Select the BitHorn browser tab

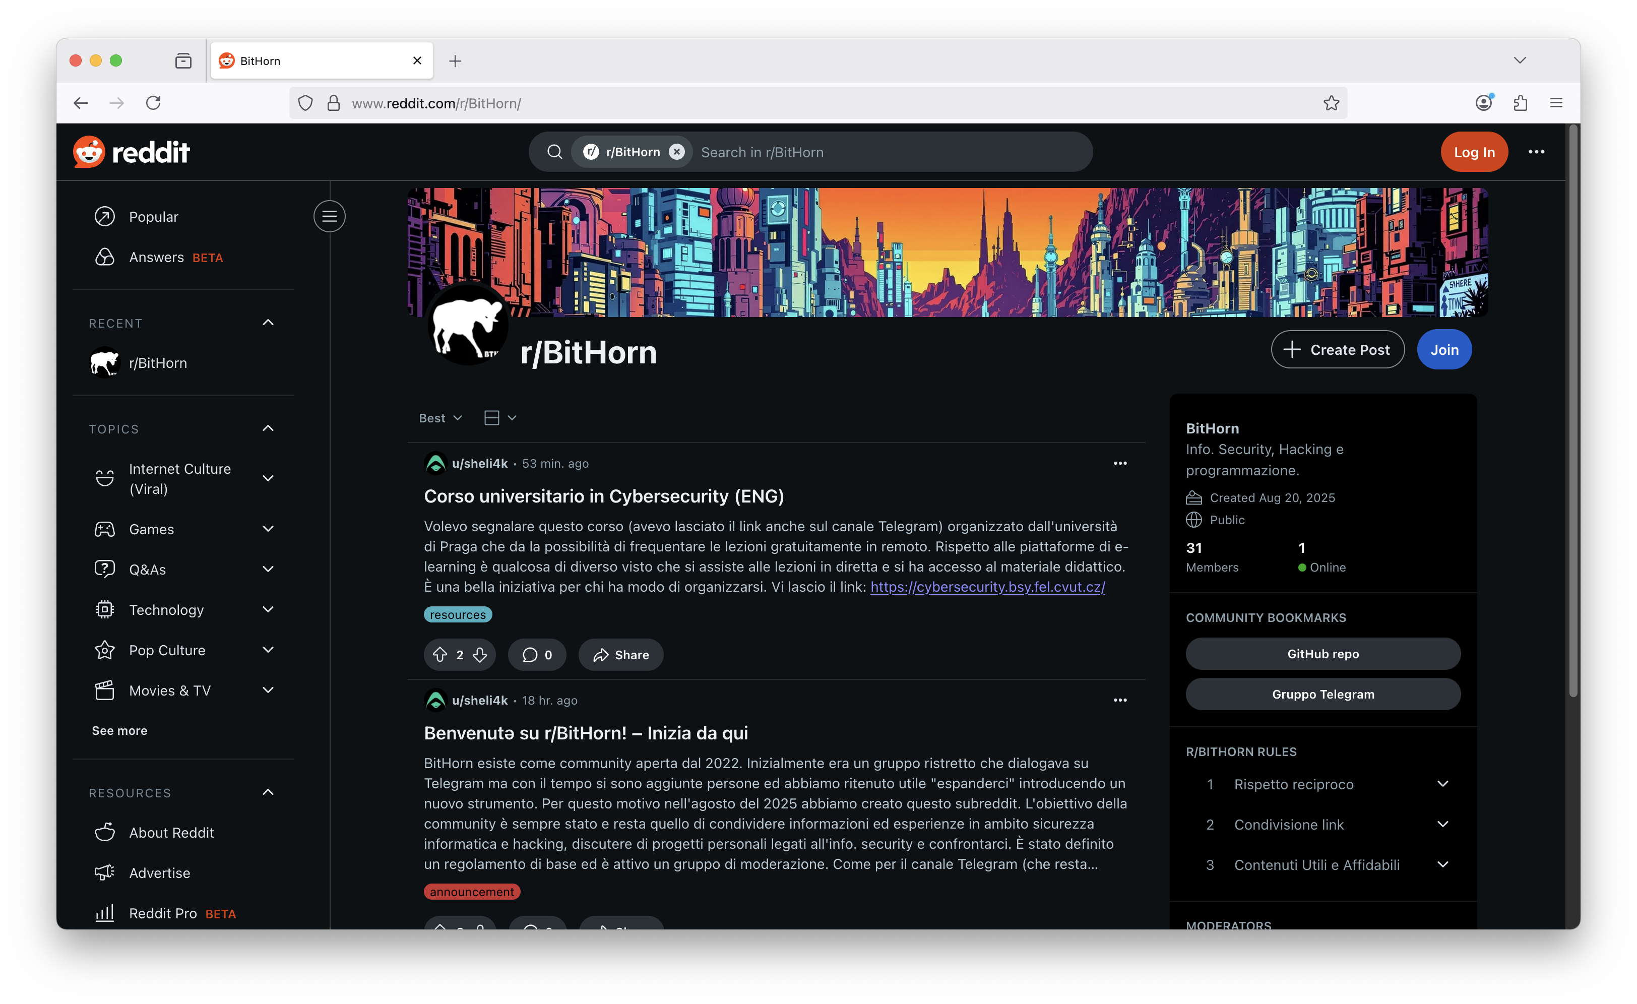click(x=322, y=61)
